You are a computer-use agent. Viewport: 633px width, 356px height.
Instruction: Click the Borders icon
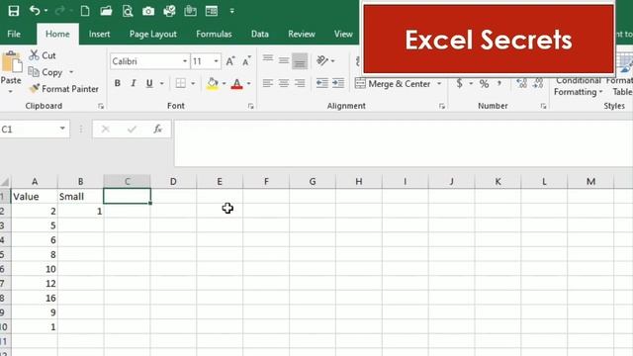coord(180,83)
